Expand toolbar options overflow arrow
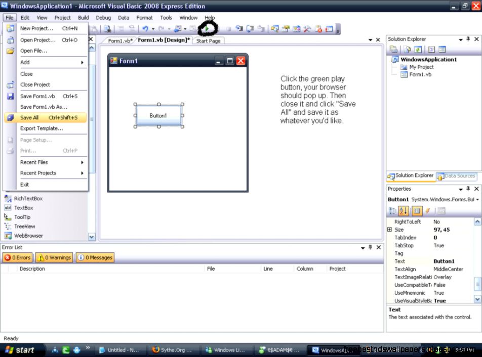482x357 pixels. pos(338,29)
